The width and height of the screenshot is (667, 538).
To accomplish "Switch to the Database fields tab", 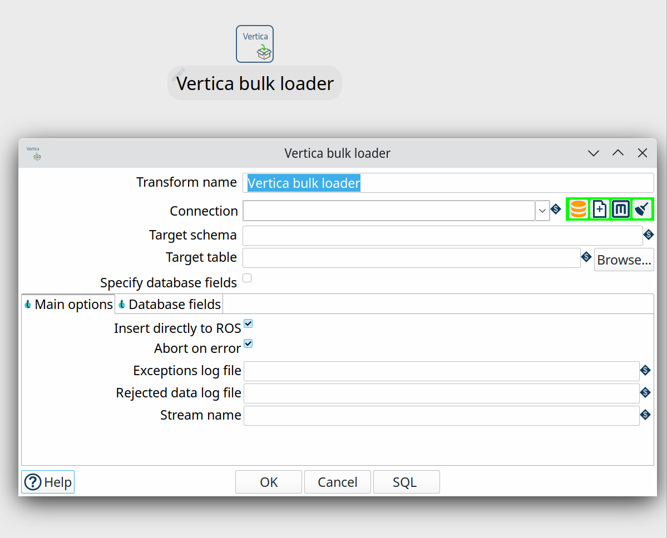I will pyautogui.click(x=170, y=305).
